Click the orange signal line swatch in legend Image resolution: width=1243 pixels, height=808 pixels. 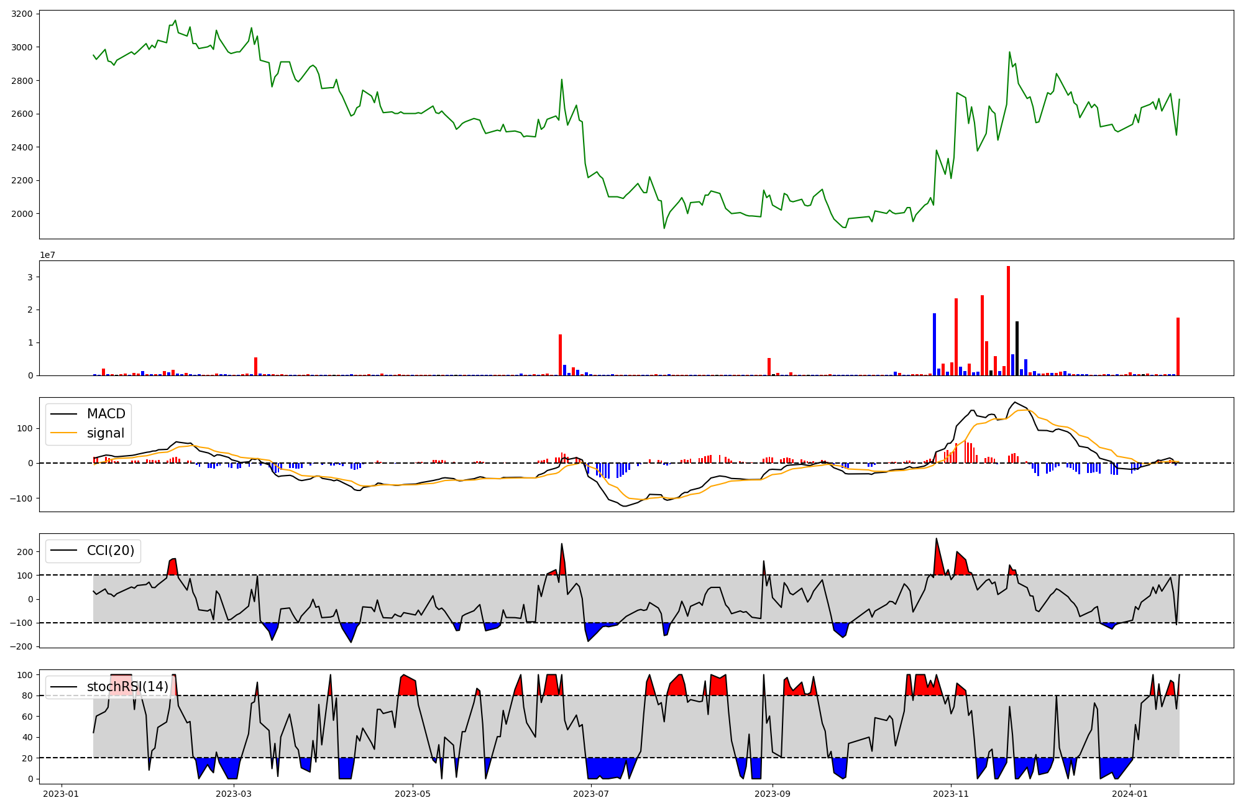click(63, 433)
